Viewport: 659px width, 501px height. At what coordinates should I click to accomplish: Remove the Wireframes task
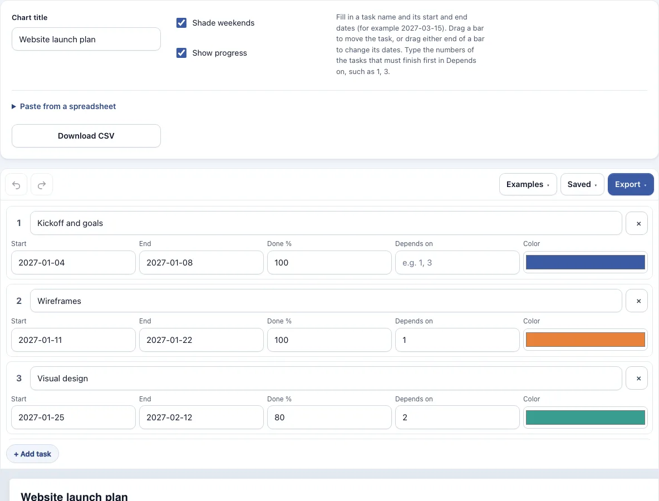637,301
